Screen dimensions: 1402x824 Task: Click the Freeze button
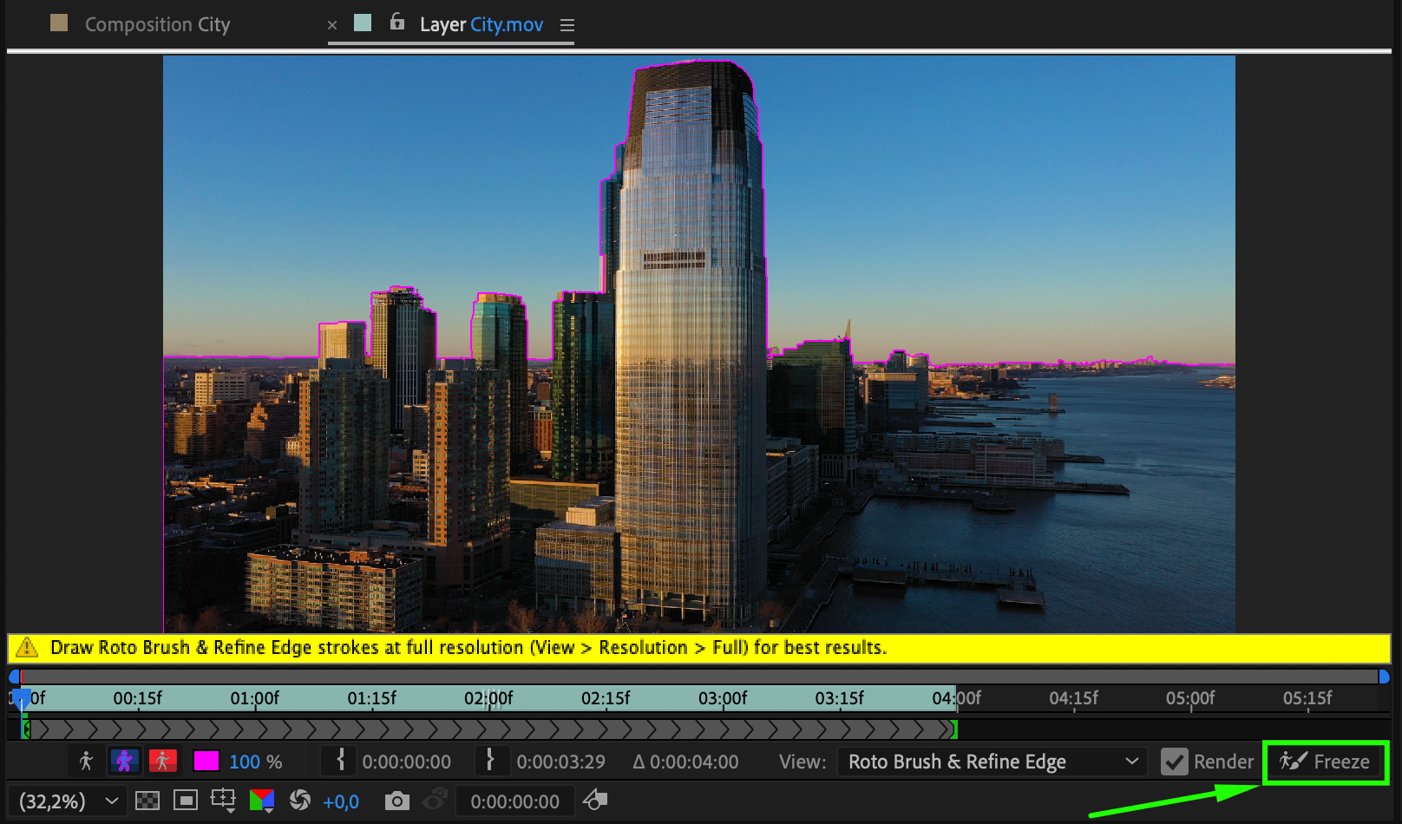coord(1326,762)
